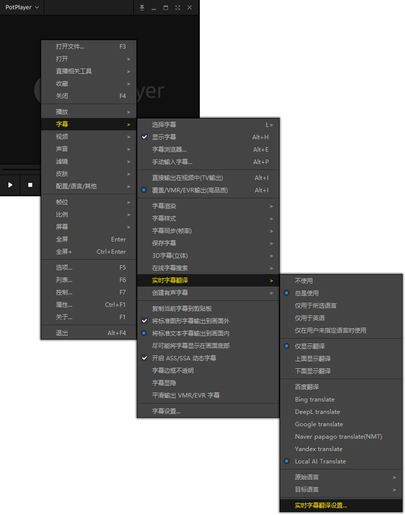Screen dimensions: 405x515
Task: Expand the 播放 submenu
Action: [89, 112]
